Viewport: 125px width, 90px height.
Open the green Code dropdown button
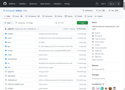tap(82, 23)
